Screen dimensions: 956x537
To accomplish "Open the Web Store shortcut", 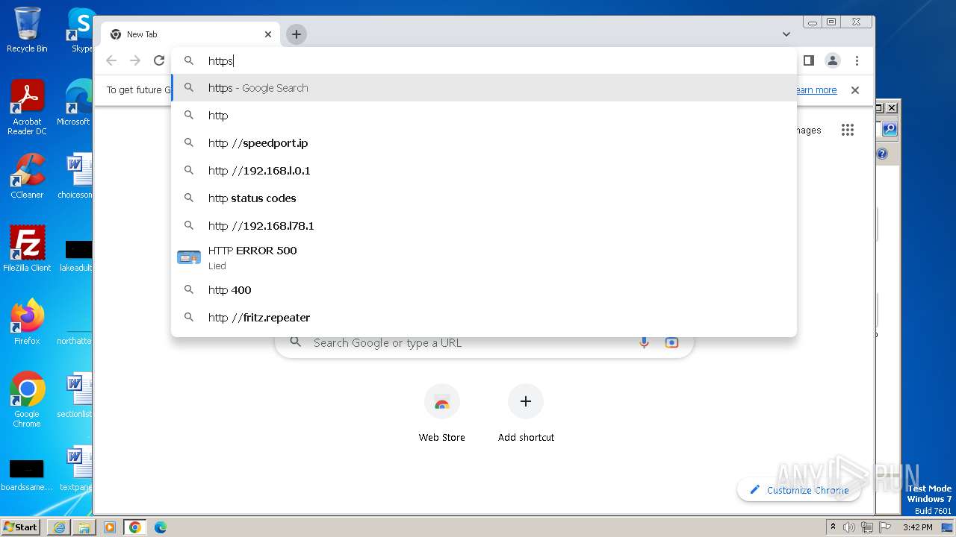I will [x=442, y=414].
